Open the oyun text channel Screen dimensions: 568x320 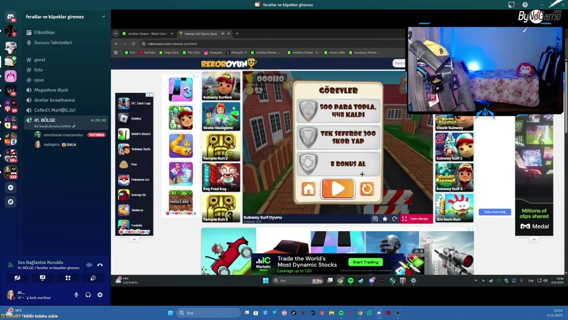(x=66, y=80)
